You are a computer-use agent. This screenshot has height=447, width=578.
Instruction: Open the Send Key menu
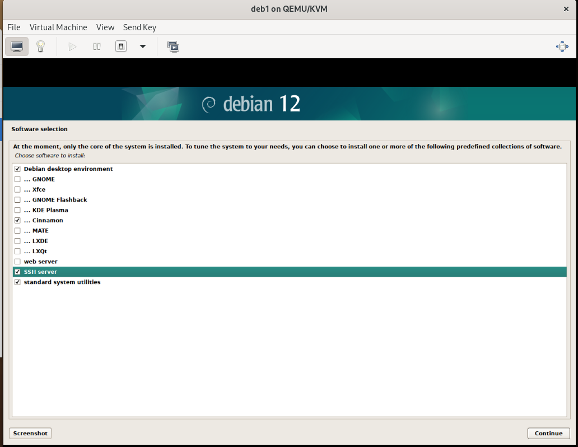(x=139, y=27)
